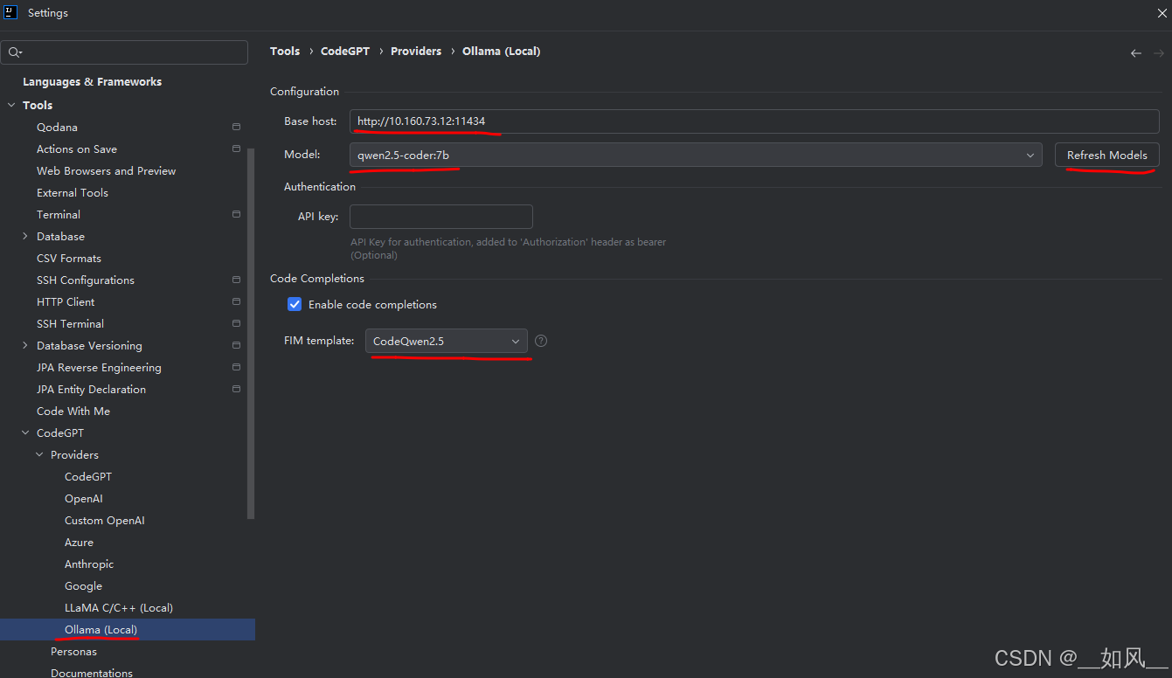Select Web Browsers and Preview
1172x678 pixels.
[x=106, y=170]
